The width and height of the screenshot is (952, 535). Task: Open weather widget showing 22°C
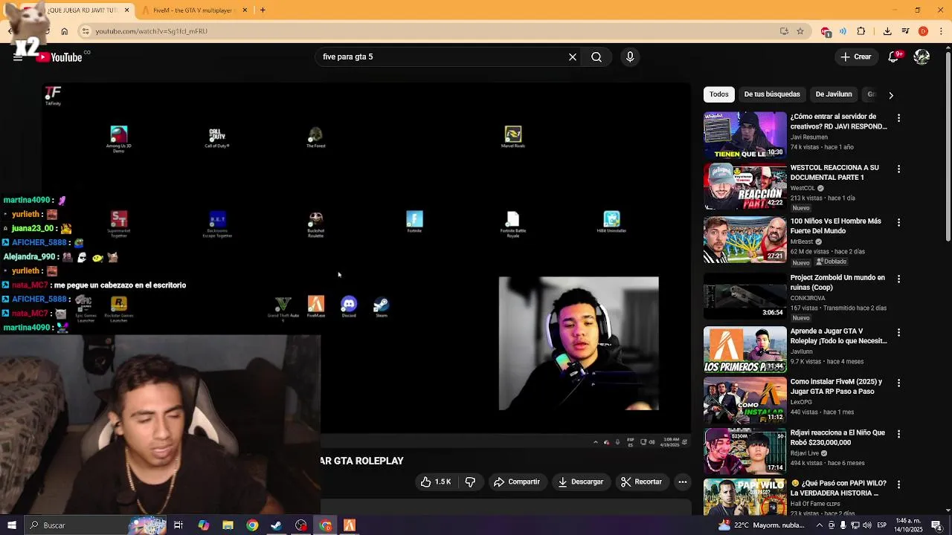point(762,525)
